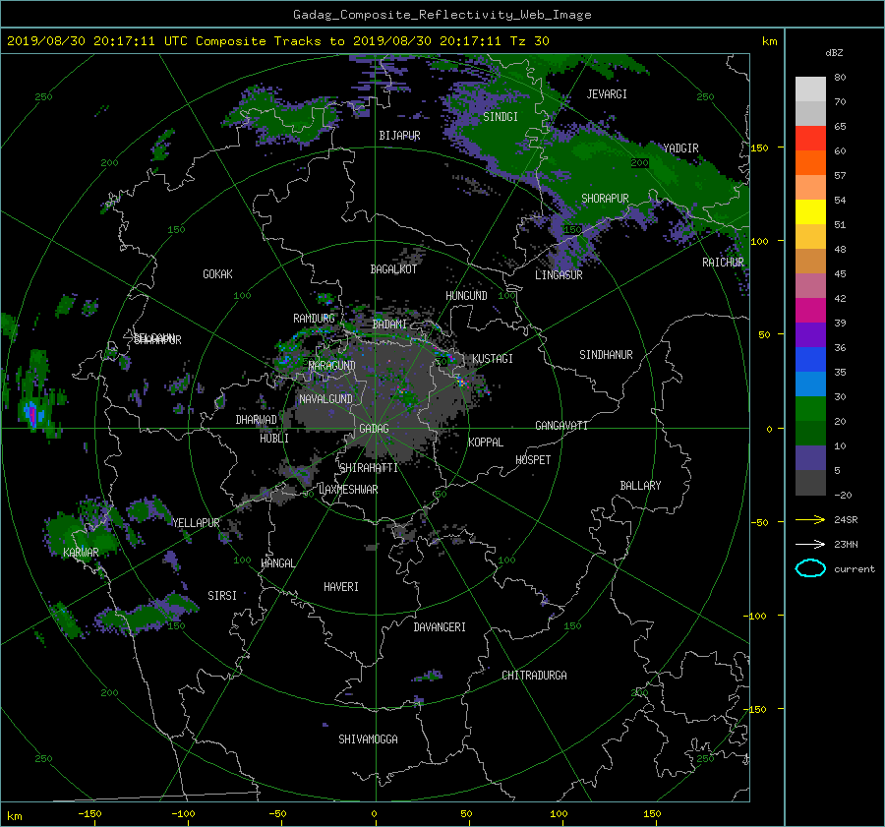Click the RAICHUR label
Screen dimensions: 885x827
(x=723, y=263)
